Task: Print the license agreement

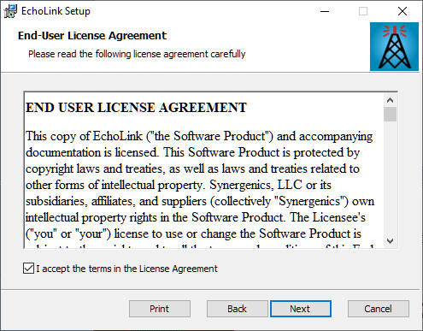Action: 160,309
